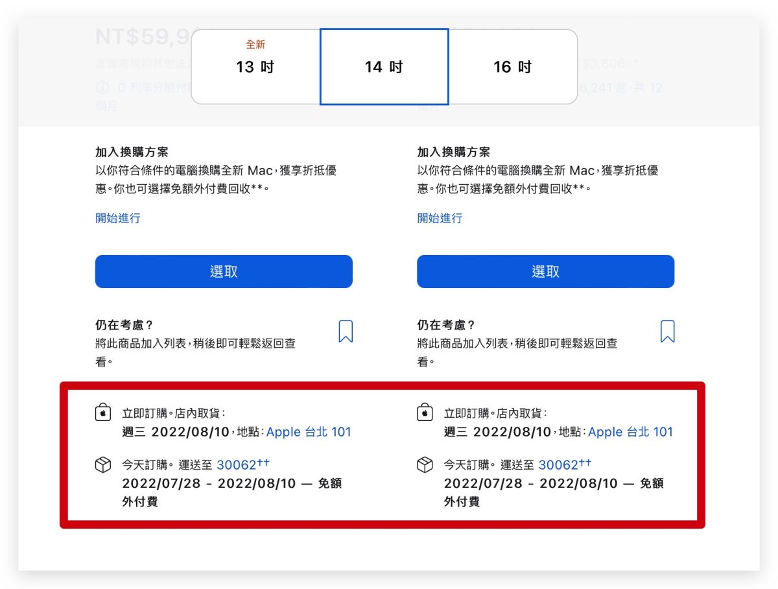This screenshot has width=778, height=589.
Task: Click left column 仍在考慮？ heading
Action: 124,326
